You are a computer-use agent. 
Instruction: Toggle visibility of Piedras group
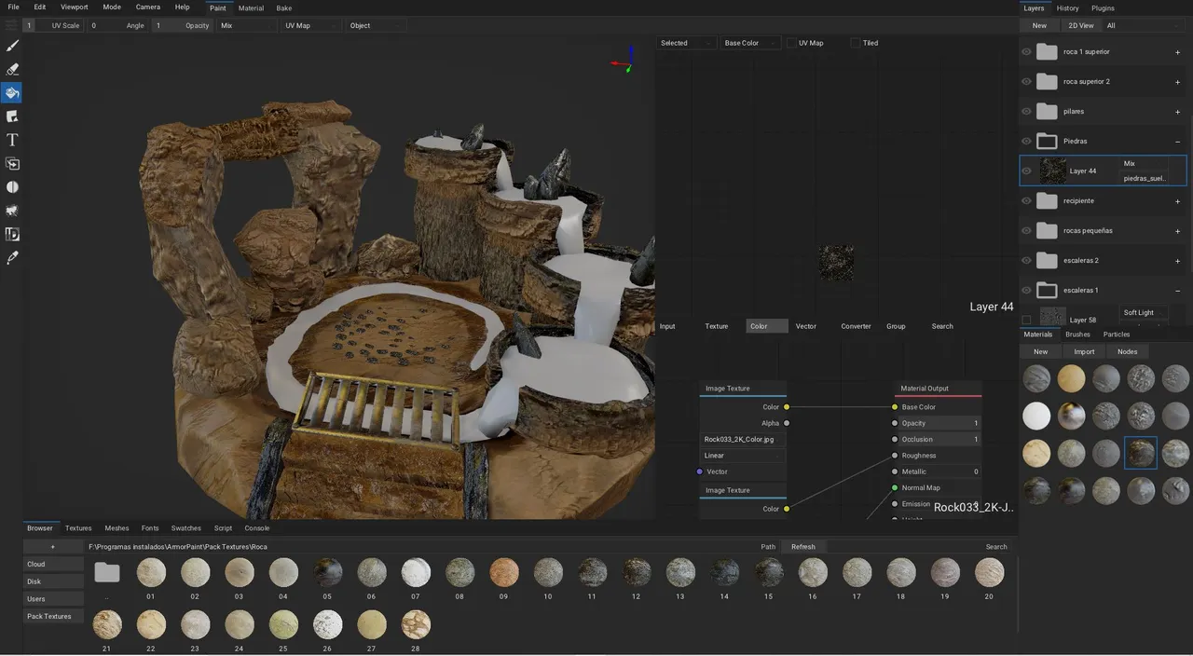1026,142
